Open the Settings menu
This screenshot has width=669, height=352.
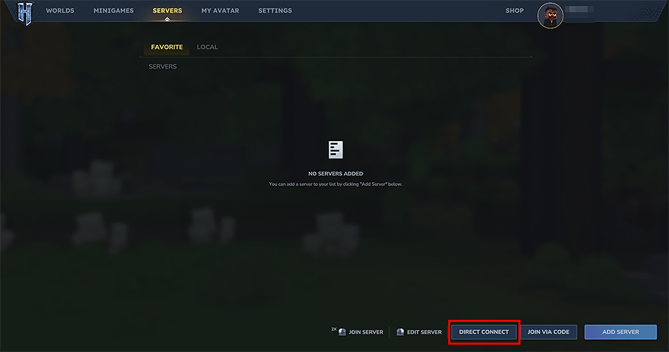coord(275,11)
